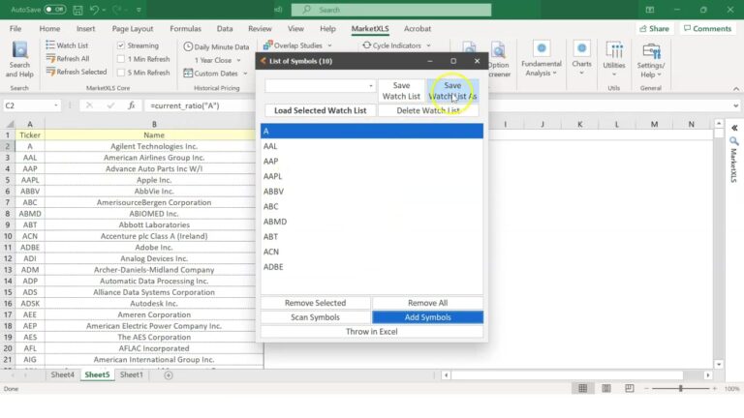Open the Acrobat ribbon tab
Image resolution: width=744 pixels, height=418 pixels.
tap(418, 28)
